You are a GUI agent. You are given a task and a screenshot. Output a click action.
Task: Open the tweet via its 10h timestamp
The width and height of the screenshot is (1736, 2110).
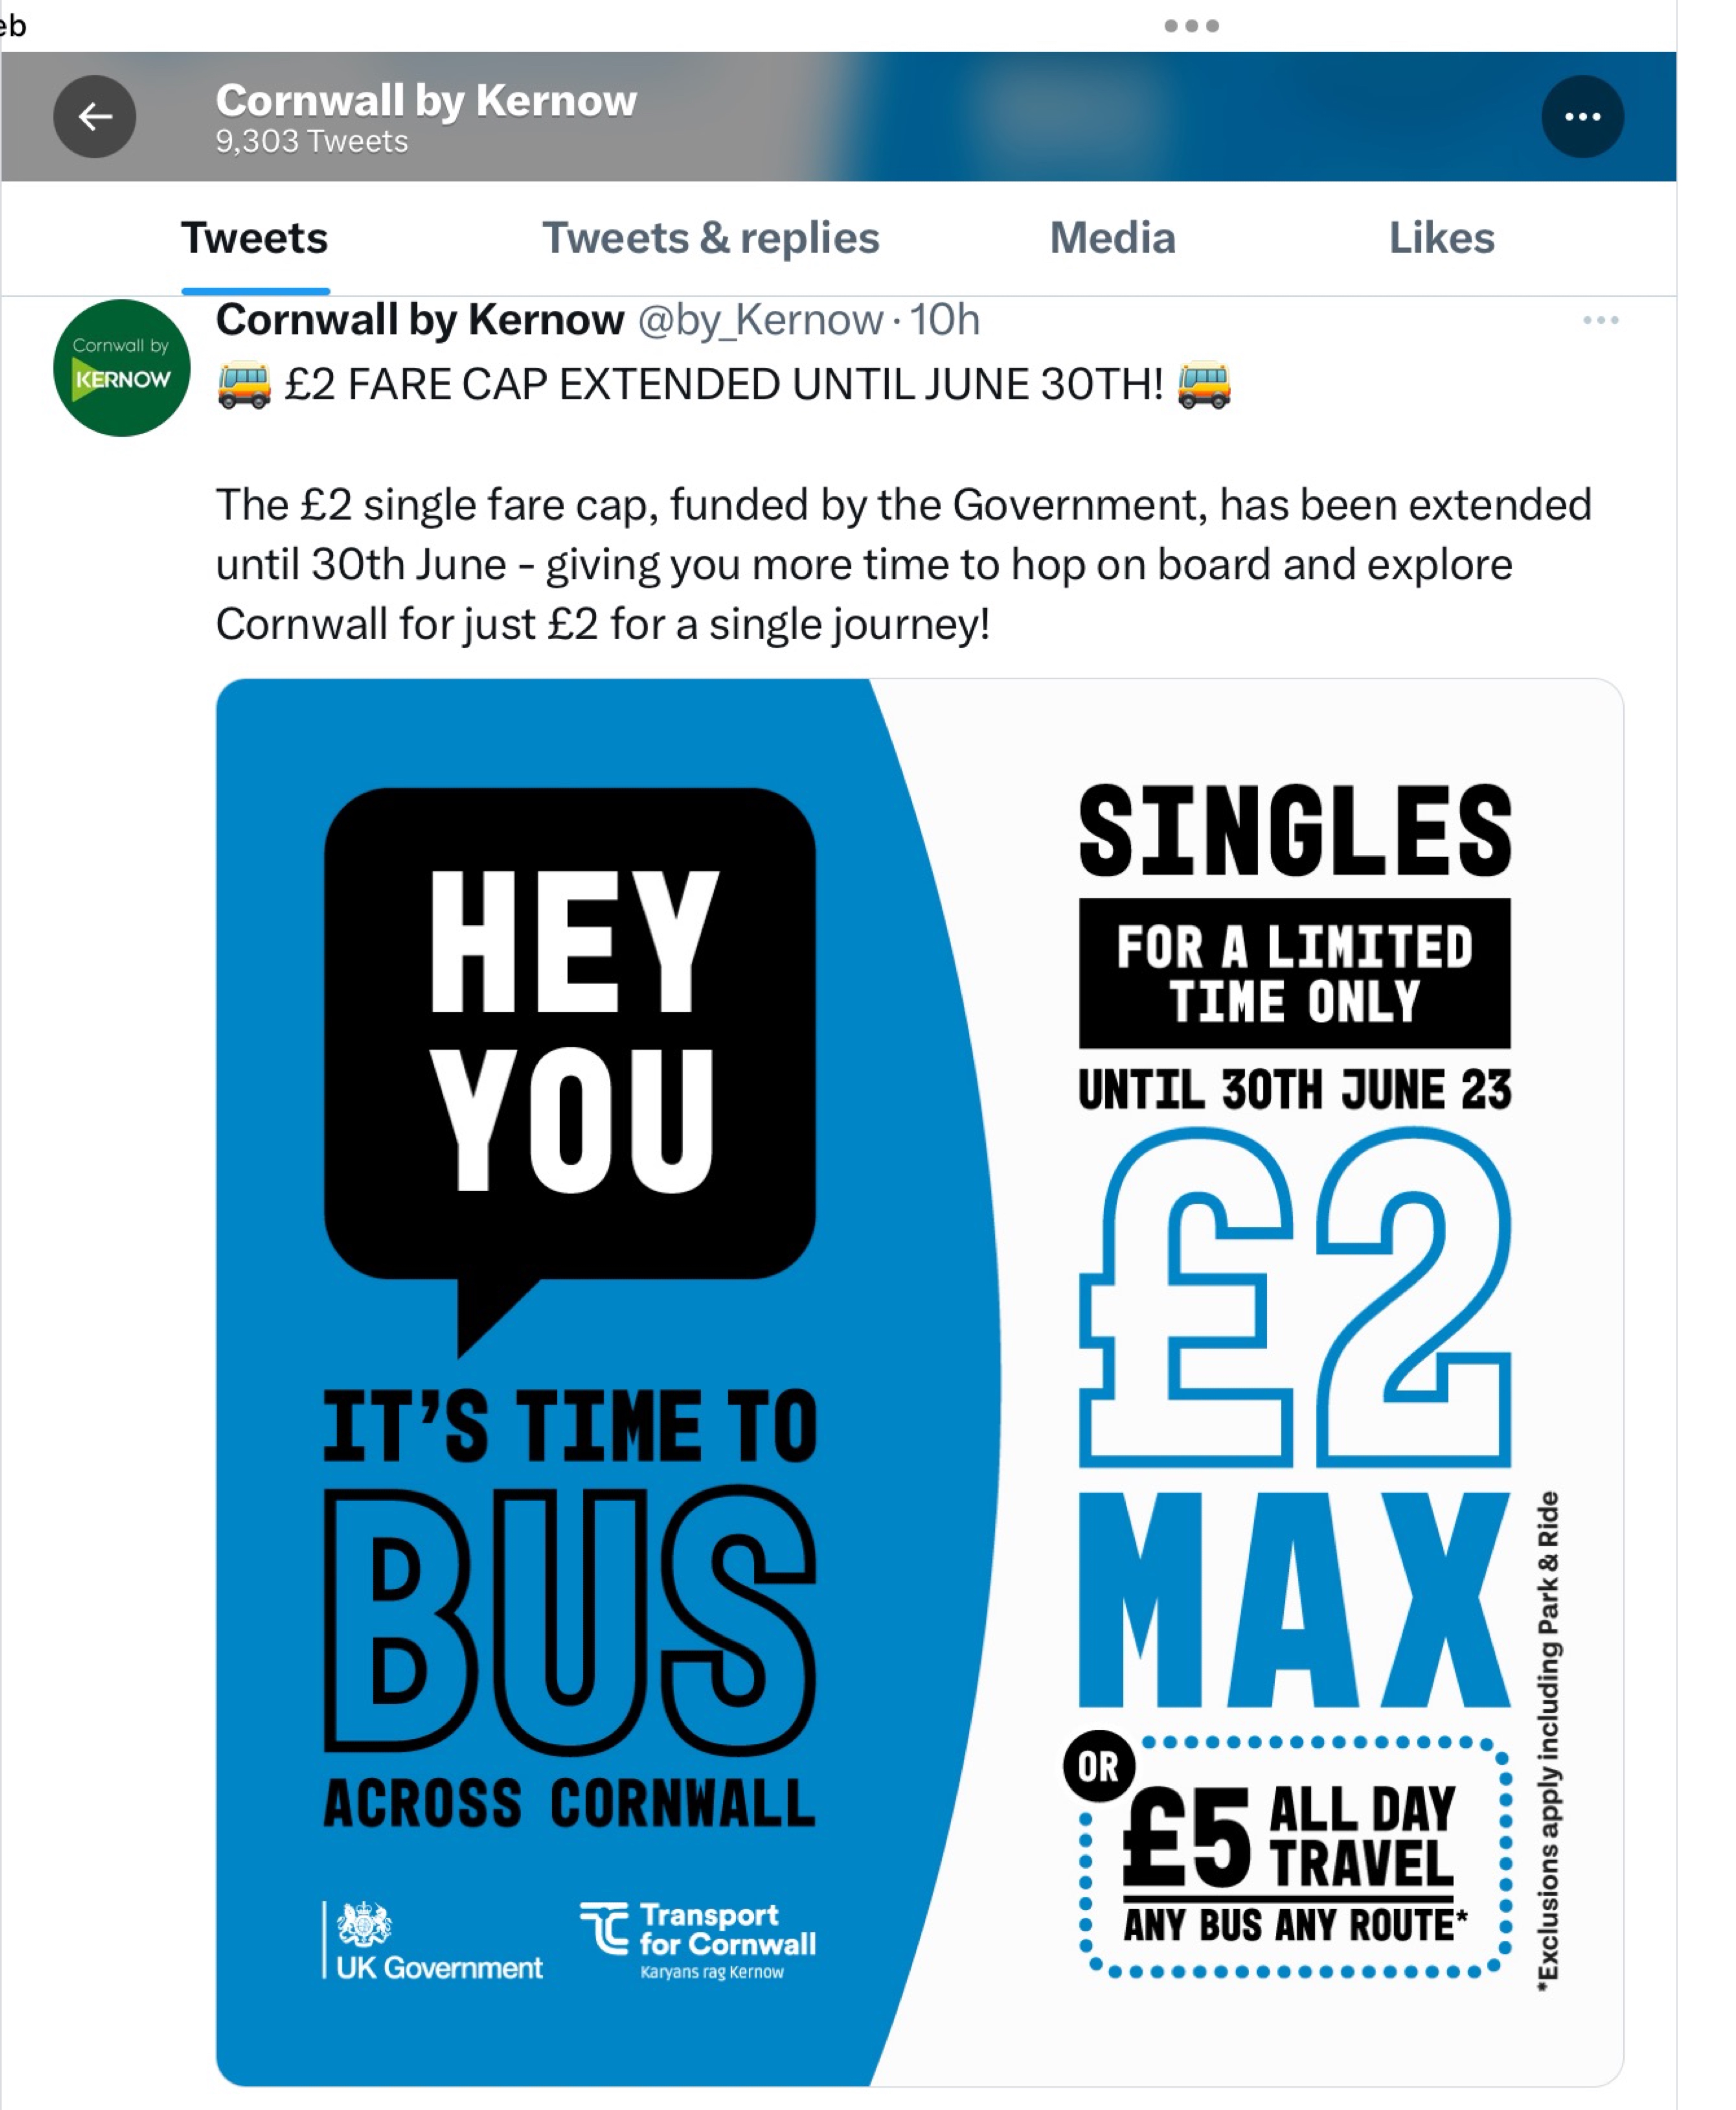click(x=944, y=320)
